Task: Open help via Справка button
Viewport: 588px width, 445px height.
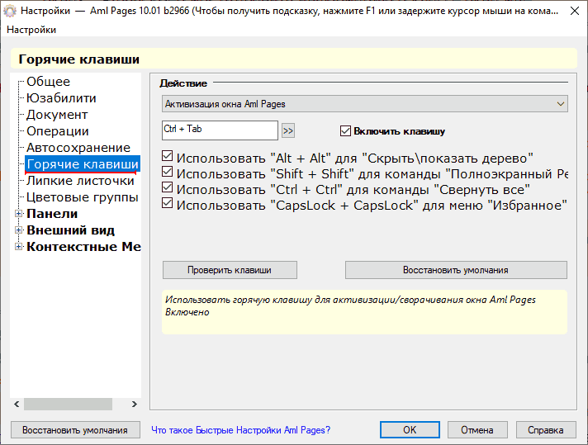Action: pyautogui.click(x=546, y=429)
